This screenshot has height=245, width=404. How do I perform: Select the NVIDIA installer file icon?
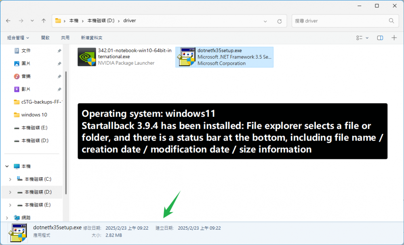tap(86, 57)
